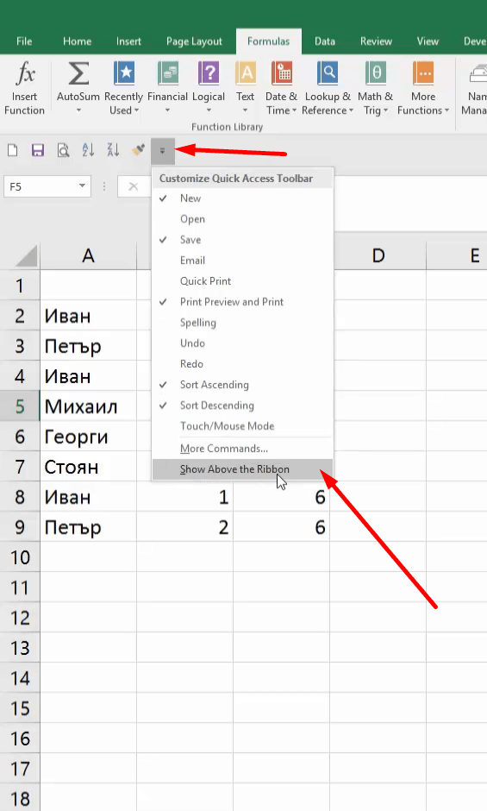The height and width of the screenshot is (811, 487).
Task: Click the Insert Function fx icon
Action: coord(24,73)
